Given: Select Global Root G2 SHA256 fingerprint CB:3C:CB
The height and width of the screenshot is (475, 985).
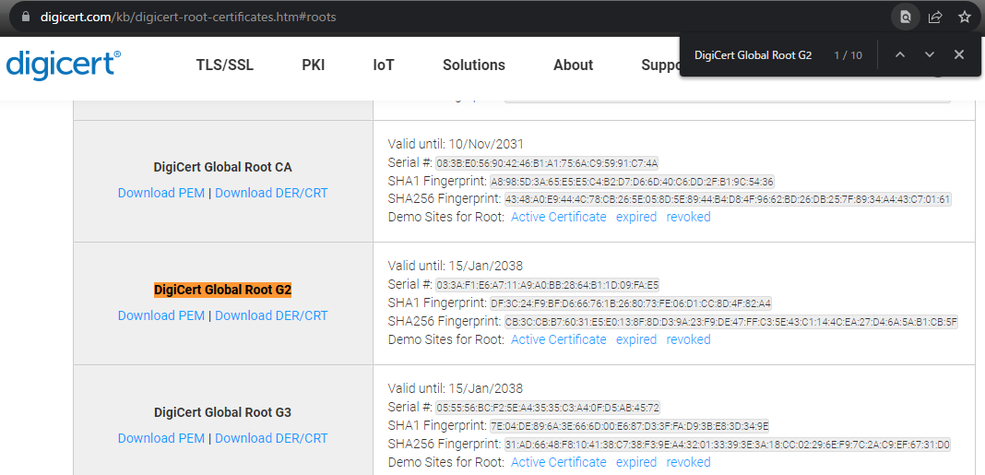Looking at the screenshot, I should point(731,322).
